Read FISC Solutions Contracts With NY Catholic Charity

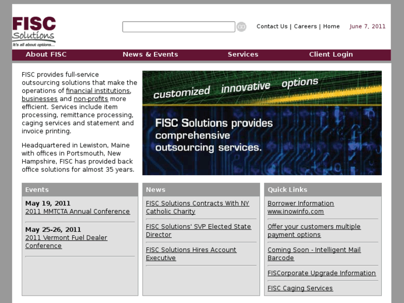point(198,207)
